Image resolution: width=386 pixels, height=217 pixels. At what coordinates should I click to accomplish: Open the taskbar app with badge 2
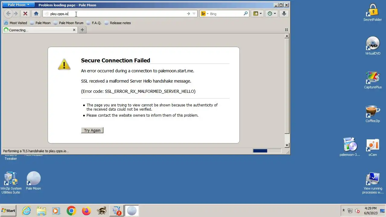tap(117, 211)
